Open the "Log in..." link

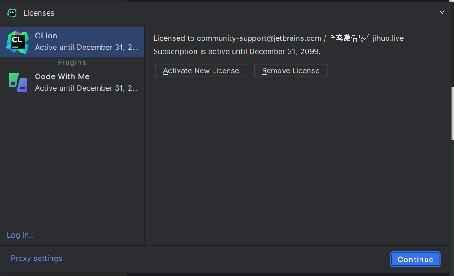(21, 235)
